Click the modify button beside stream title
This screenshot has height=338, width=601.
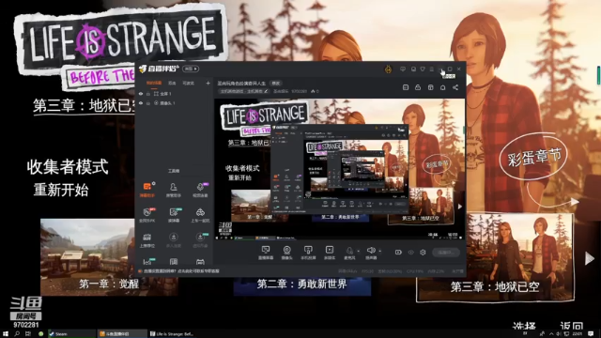(x=276, y=84)
